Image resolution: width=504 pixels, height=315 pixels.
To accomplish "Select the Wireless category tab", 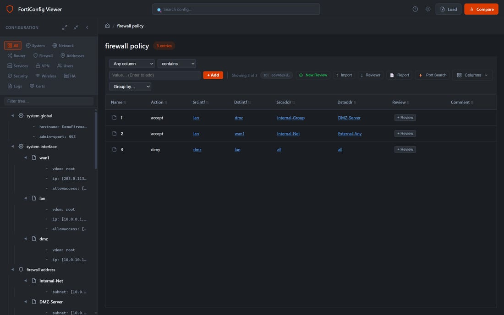I will (x=46, y=76).
